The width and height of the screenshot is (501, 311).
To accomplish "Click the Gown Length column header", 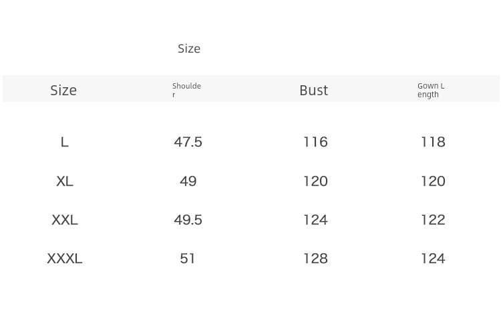I will coord(431,90).
